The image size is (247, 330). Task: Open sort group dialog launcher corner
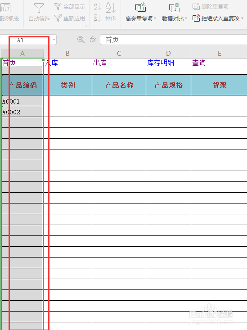86,26
